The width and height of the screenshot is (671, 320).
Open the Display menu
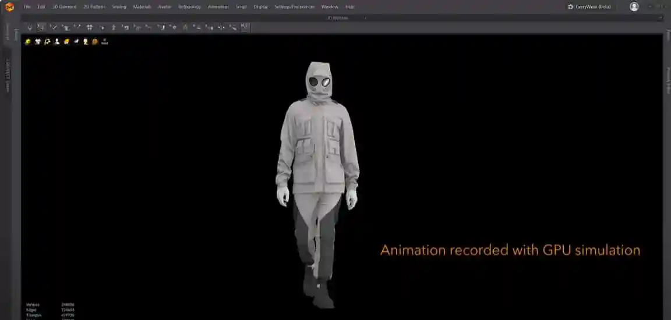point(260,7)
